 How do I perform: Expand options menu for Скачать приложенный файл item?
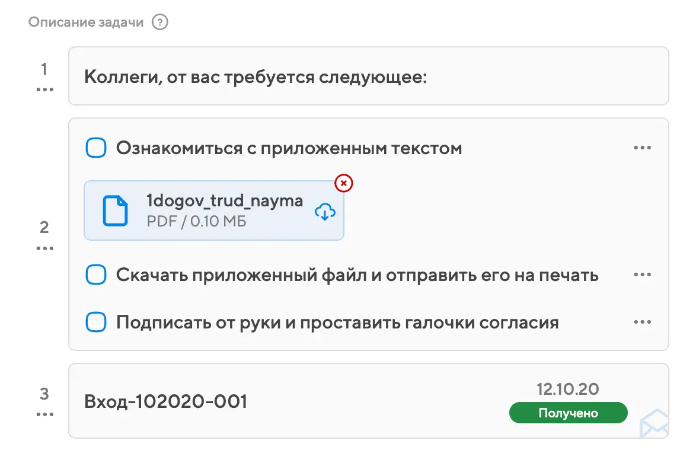point(642,275)
